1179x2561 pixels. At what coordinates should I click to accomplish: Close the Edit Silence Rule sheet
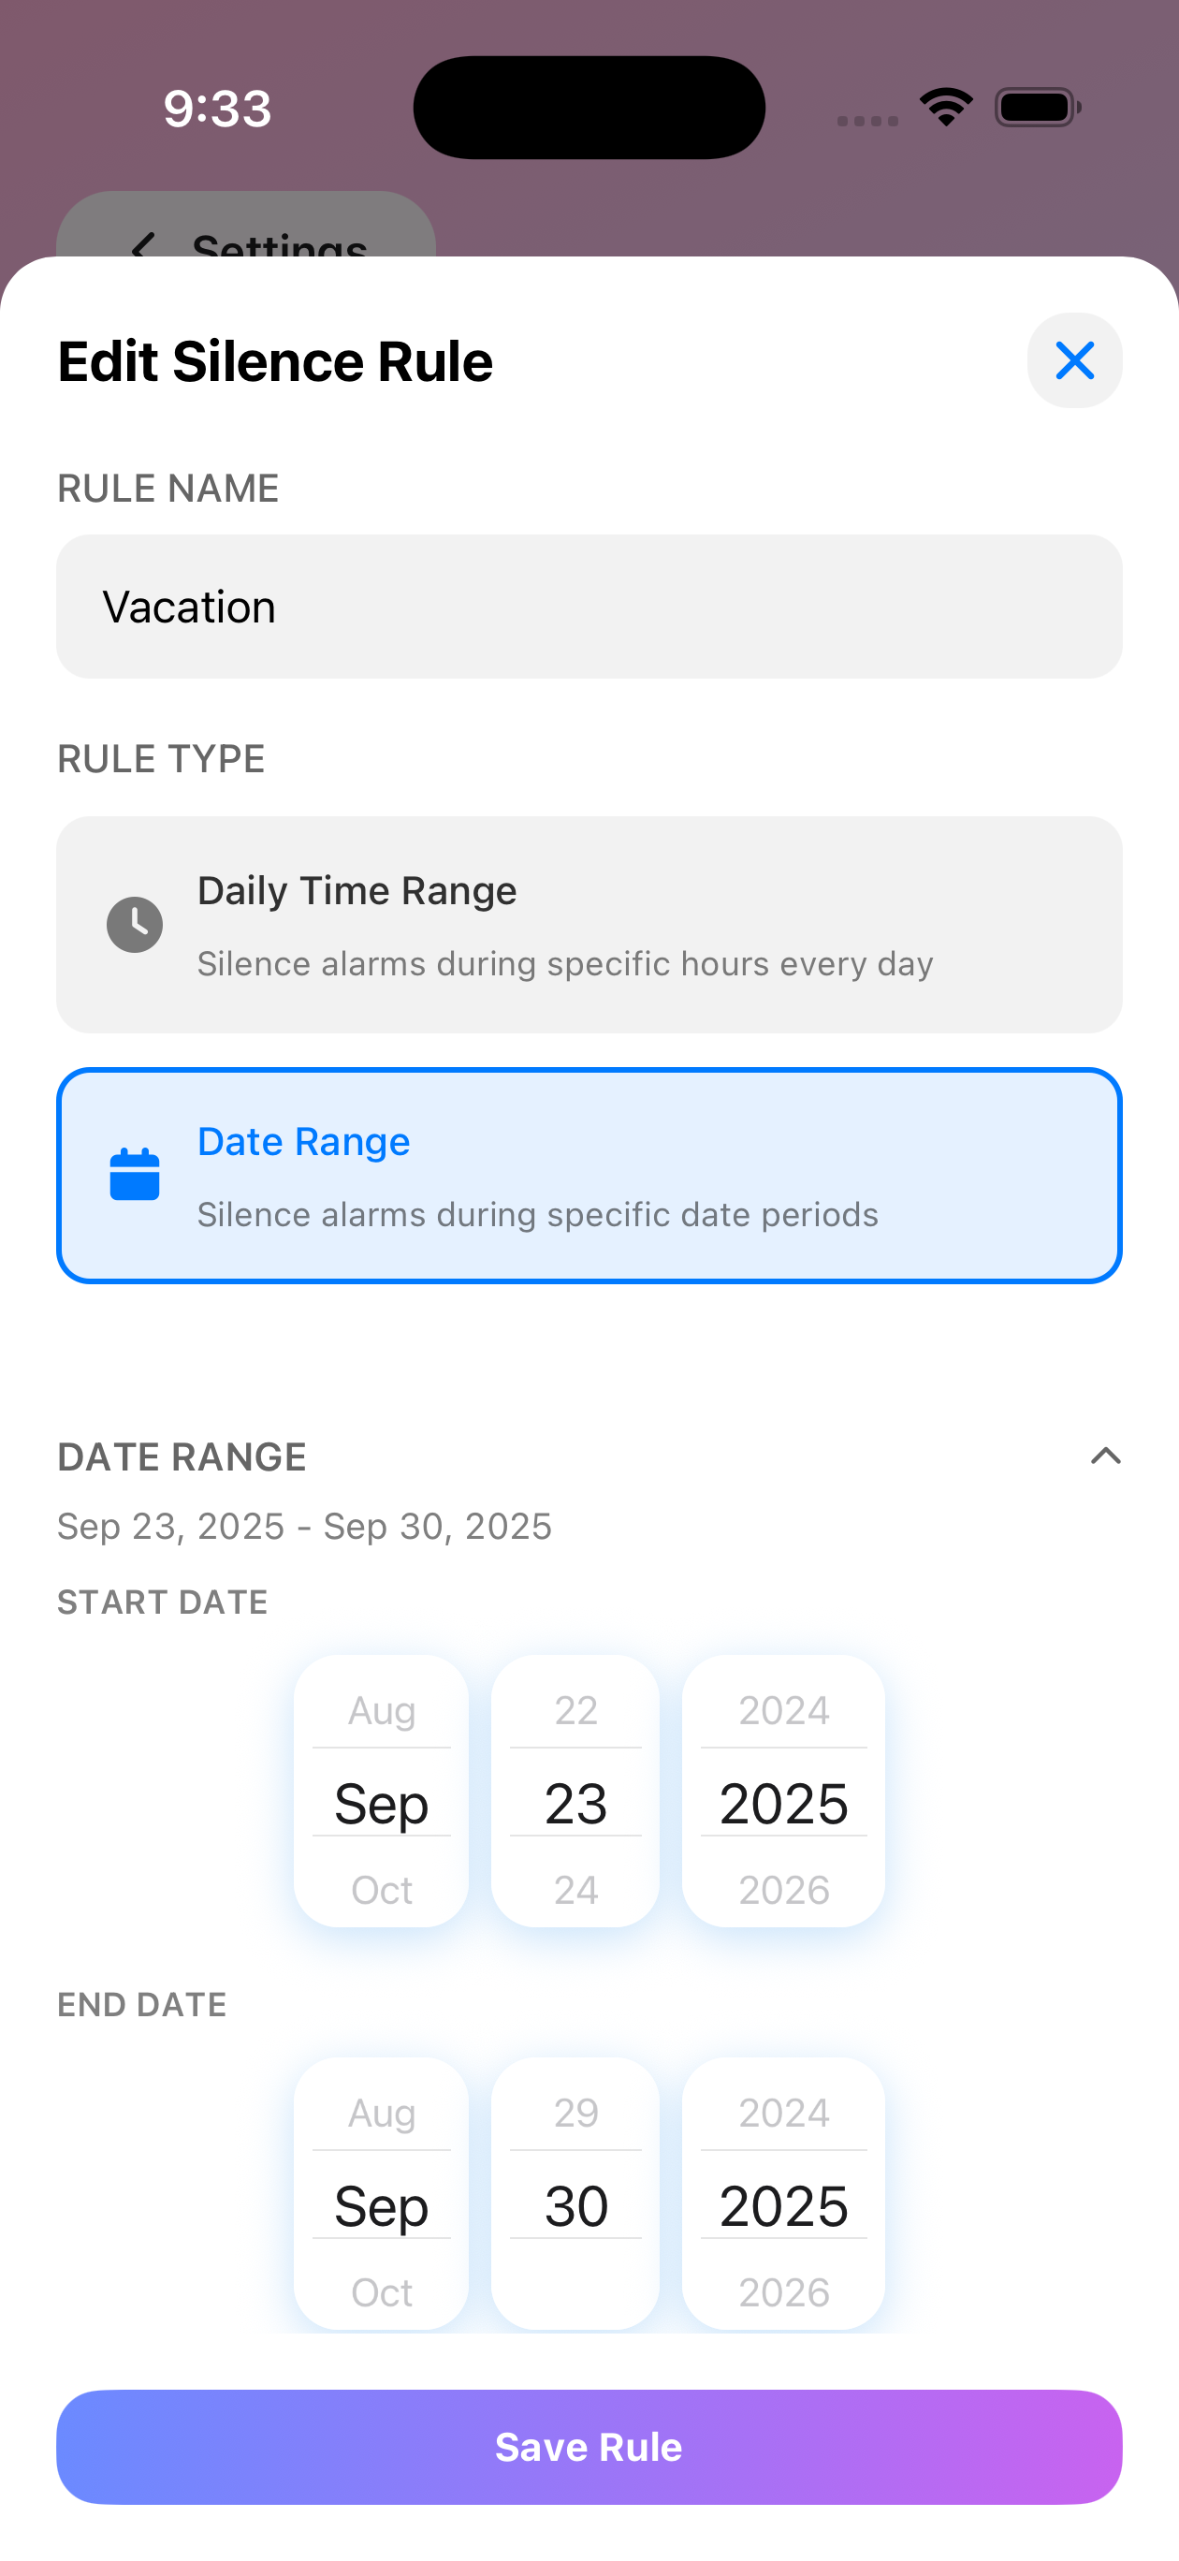point(1074,361)
